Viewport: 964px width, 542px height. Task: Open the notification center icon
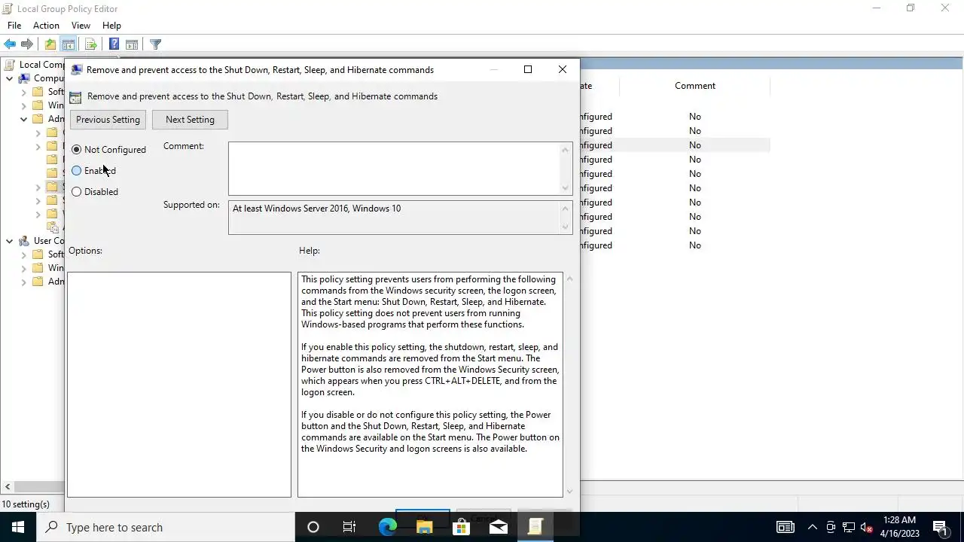point(940,527)
